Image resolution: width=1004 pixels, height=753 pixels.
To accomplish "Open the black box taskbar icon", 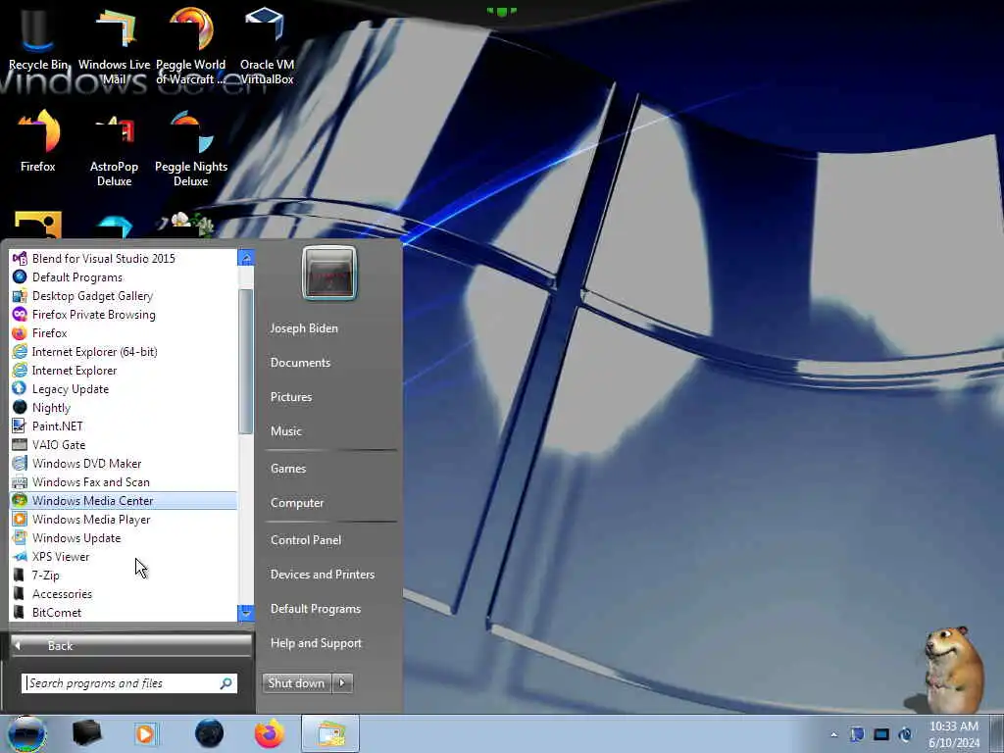I will pos(86,733).
